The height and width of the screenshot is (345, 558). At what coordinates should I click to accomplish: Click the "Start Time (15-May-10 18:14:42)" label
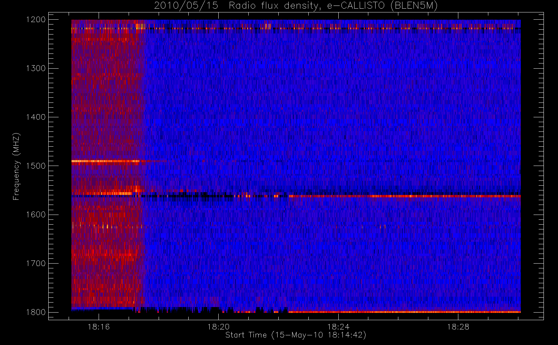pyautogui.click(x=296, y=335)
